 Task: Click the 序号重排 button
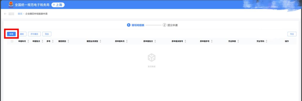(34, 34)
